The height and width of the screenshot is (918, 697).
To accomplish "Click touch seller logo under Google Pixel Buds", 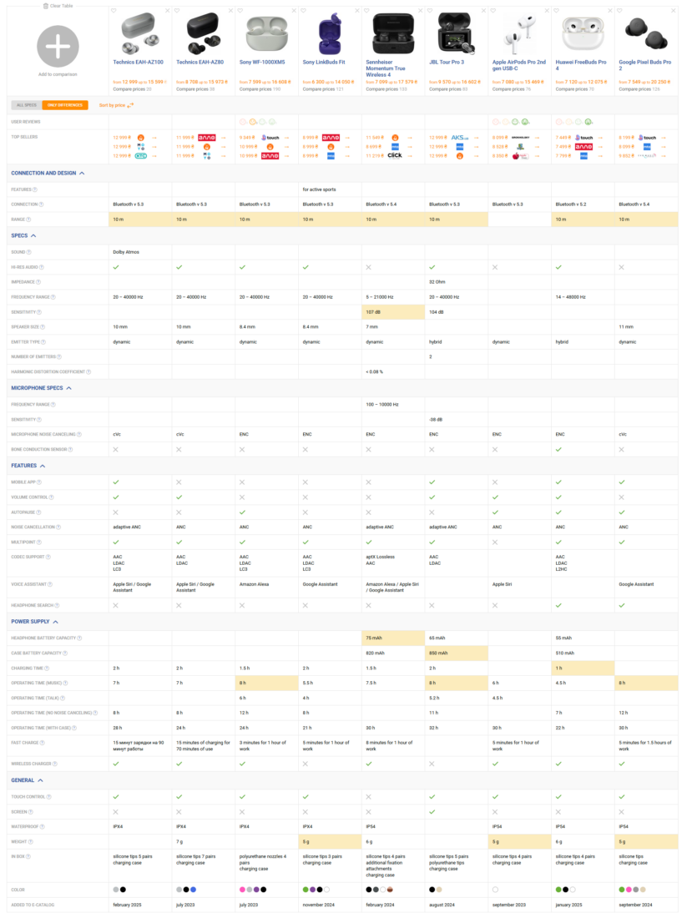I will pyautogui.click(x=647, y=138).
